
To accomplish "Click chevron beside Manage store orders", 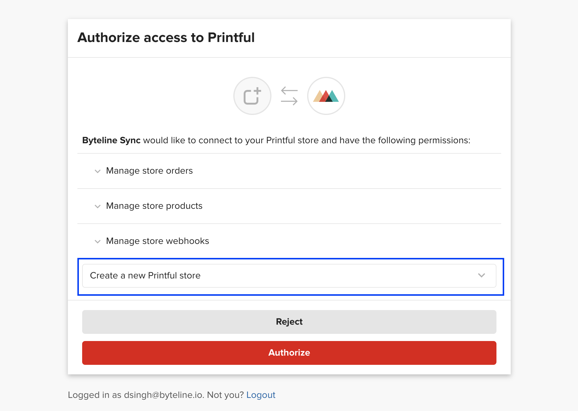I will (x=97, y=171).
